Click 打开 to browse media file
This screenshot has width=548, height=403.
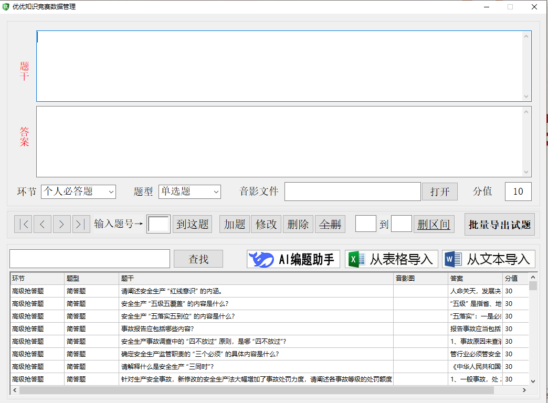point(440,192)
